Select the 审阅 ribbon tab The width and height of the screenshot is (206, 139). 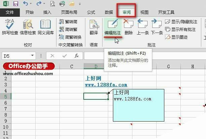pos(126,12)
